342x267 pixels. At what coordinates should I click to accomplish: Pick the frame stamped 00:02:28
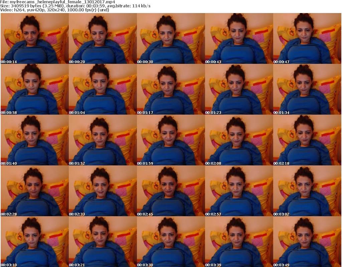coord(35,191)
